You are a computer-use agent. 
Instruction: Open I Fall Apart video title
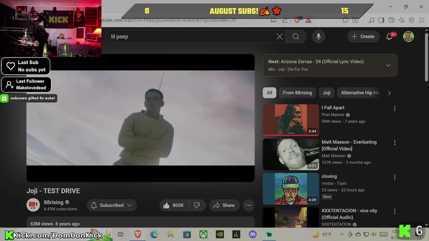click(x=333, y=108)
